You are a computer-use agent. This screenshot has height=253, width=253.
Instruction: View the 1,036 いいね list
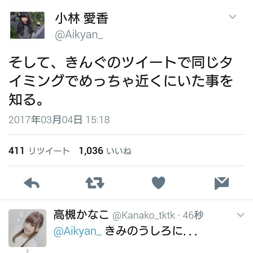coord(105,151)
